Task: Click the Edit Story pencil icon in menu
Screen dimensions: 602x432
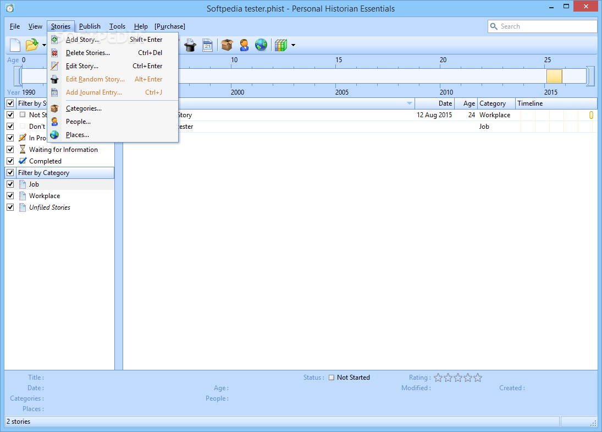Action: pos(54,66)
